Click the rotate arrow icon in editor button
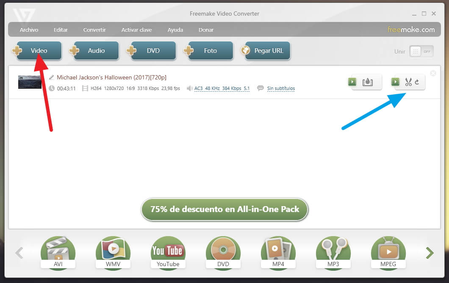 point(417,82)
